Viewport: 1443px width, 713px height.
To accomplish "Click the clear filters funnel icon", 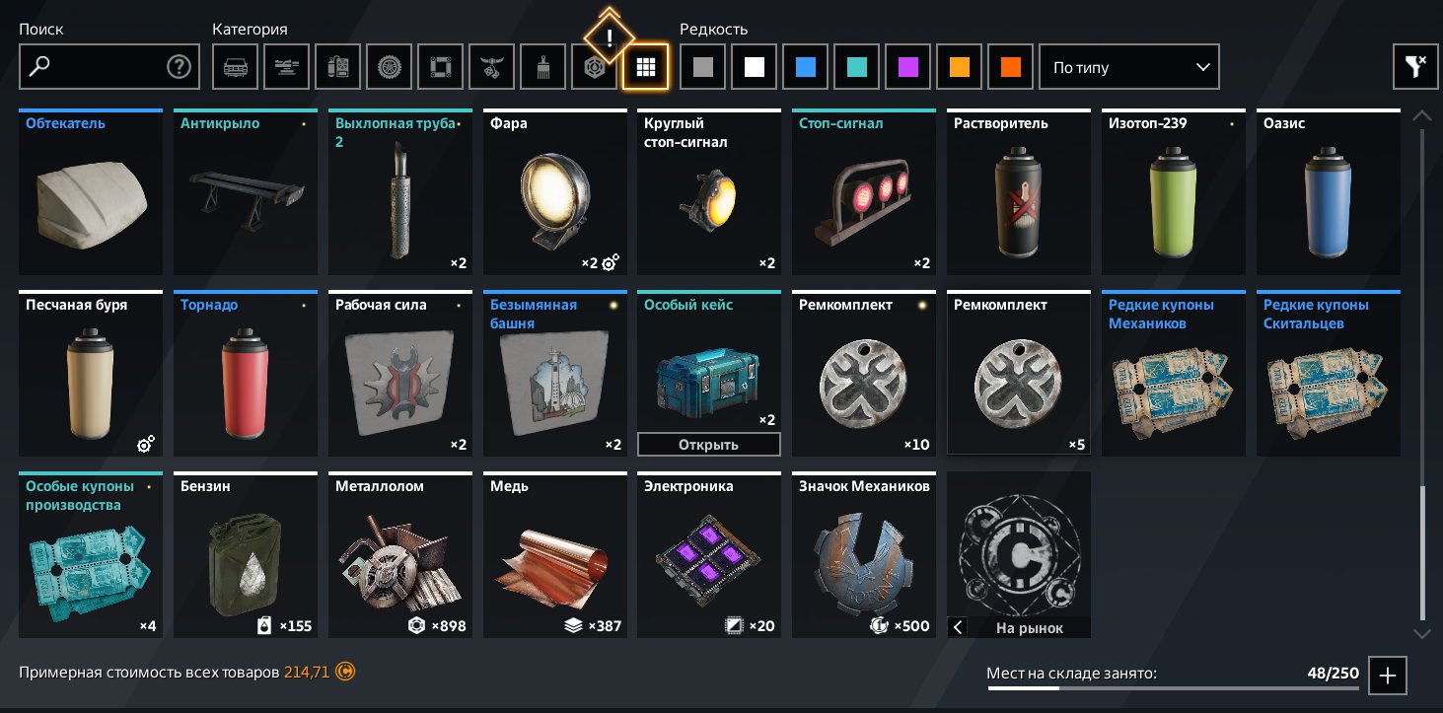I will tap(1415, 67).
